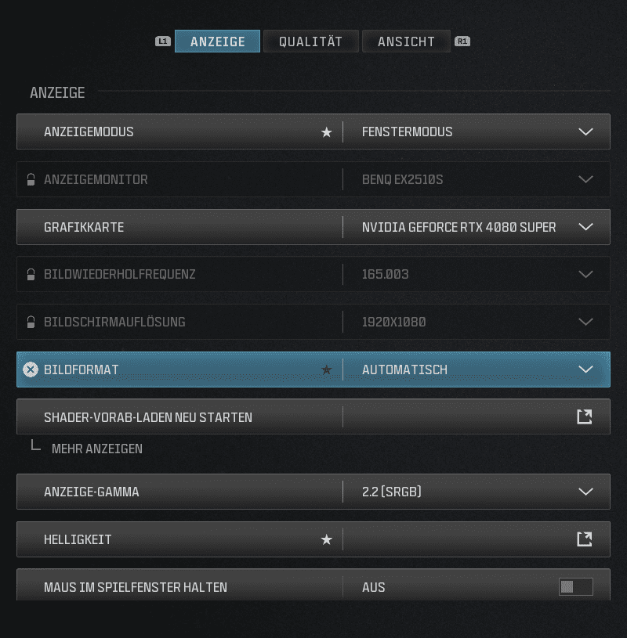Expand Mehr Anzeigen under shader option

click(97, 449)
